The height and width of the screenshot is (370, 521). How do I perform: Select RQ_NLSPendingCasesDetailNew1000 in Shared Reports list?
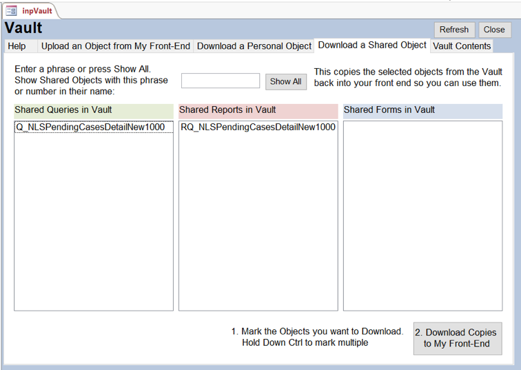coord(258,127)
